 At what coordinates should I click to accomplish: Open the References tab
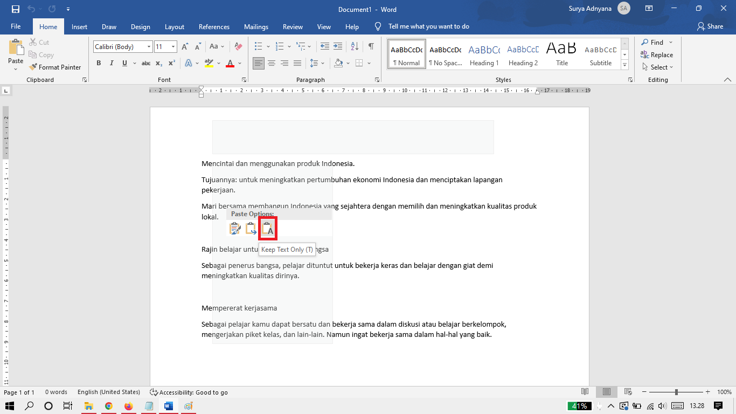[214, 26]
